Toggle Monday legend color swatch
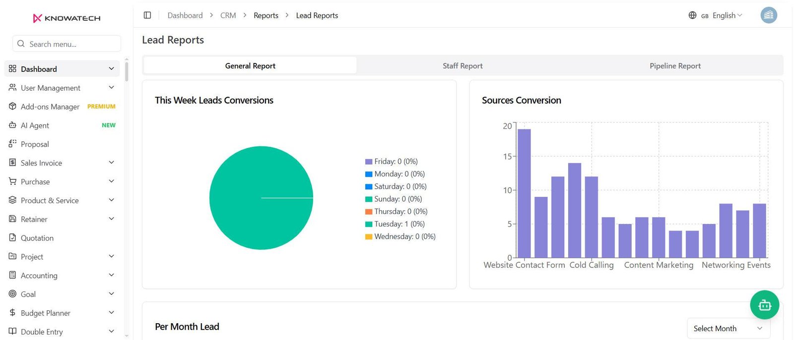Image resolution: width=794 pixels, height=340 pixels. click(369, 174)
